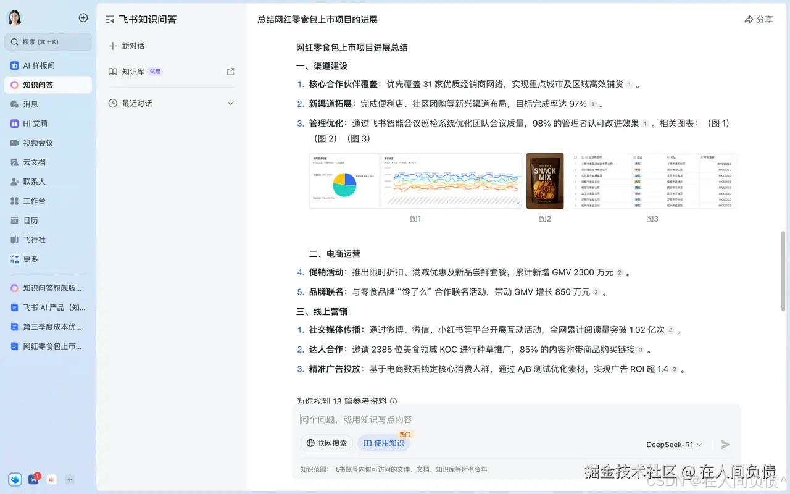
Task: Toggle the 使用知识 option
Action: point(384,443)
